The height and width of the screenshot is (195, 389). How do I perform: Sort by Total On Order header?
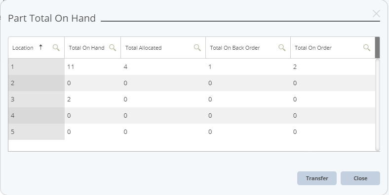point(313,48)
